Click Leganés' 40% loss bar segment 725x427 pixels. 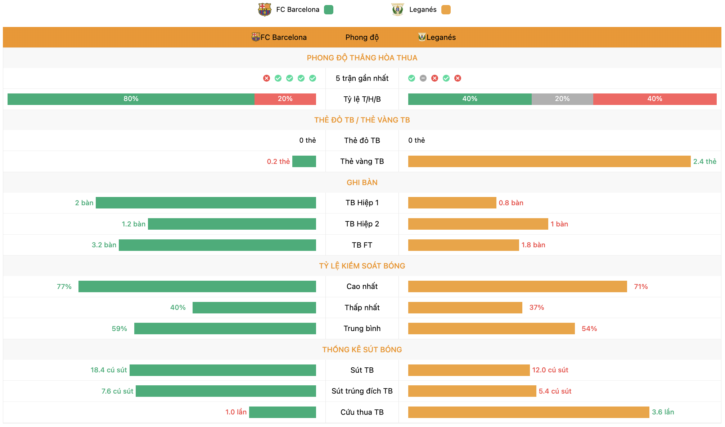point(655,99)
